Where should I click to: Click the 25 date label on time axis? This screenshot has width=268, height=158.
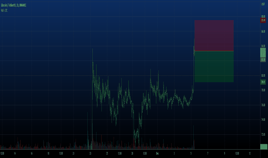[x=107, y=154]
